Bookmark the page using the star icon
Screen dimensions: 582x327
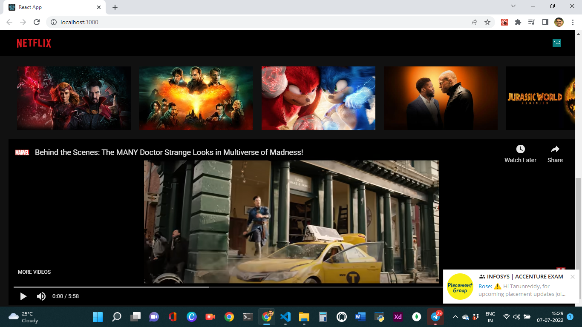pyautogui.click(x=487, y=22)
